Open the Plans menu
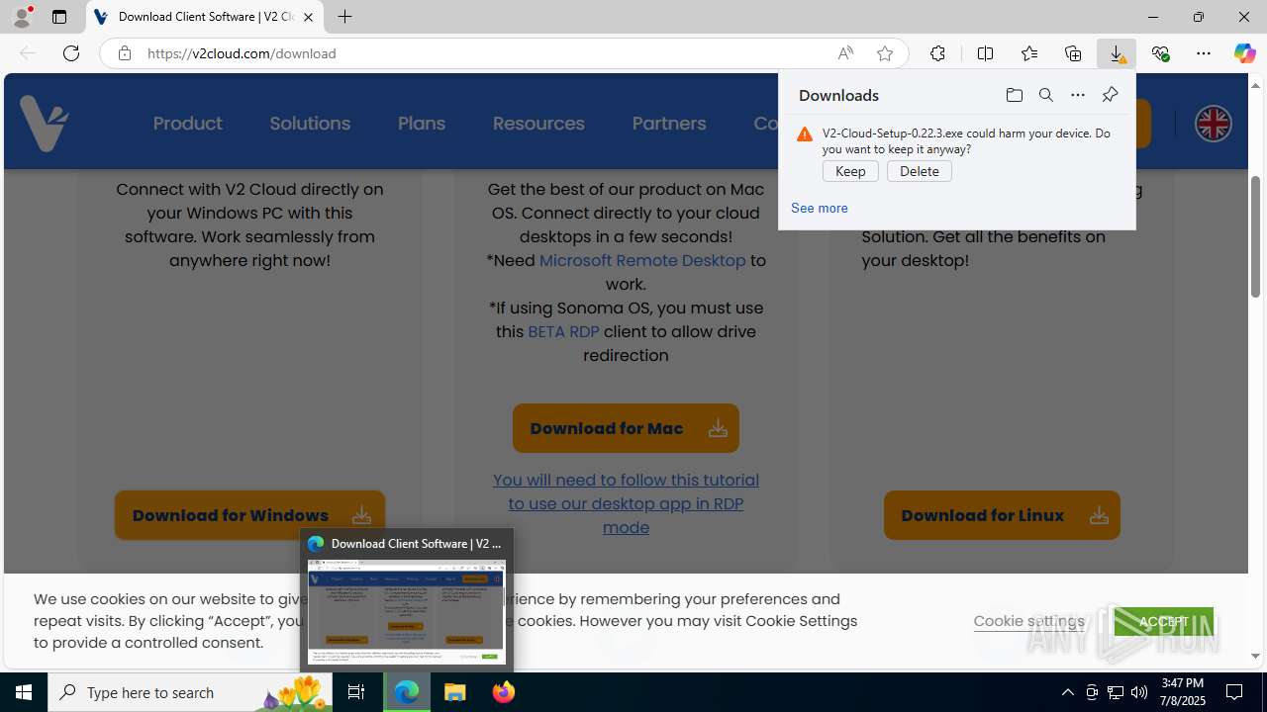The height and width of the screenshot is (712, 1267). [x=422, y=124]
